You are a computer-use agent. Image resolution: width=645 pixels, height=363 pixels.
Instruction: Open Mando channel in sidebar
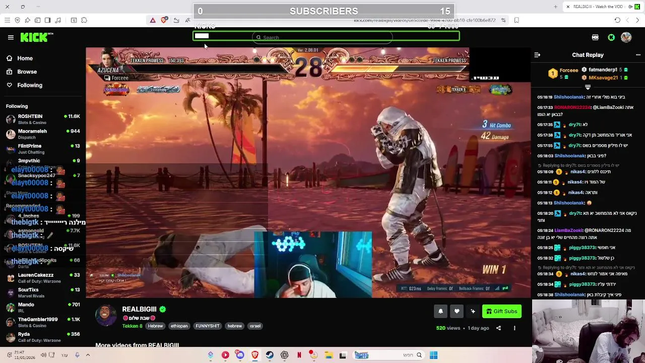pos(43,307)
